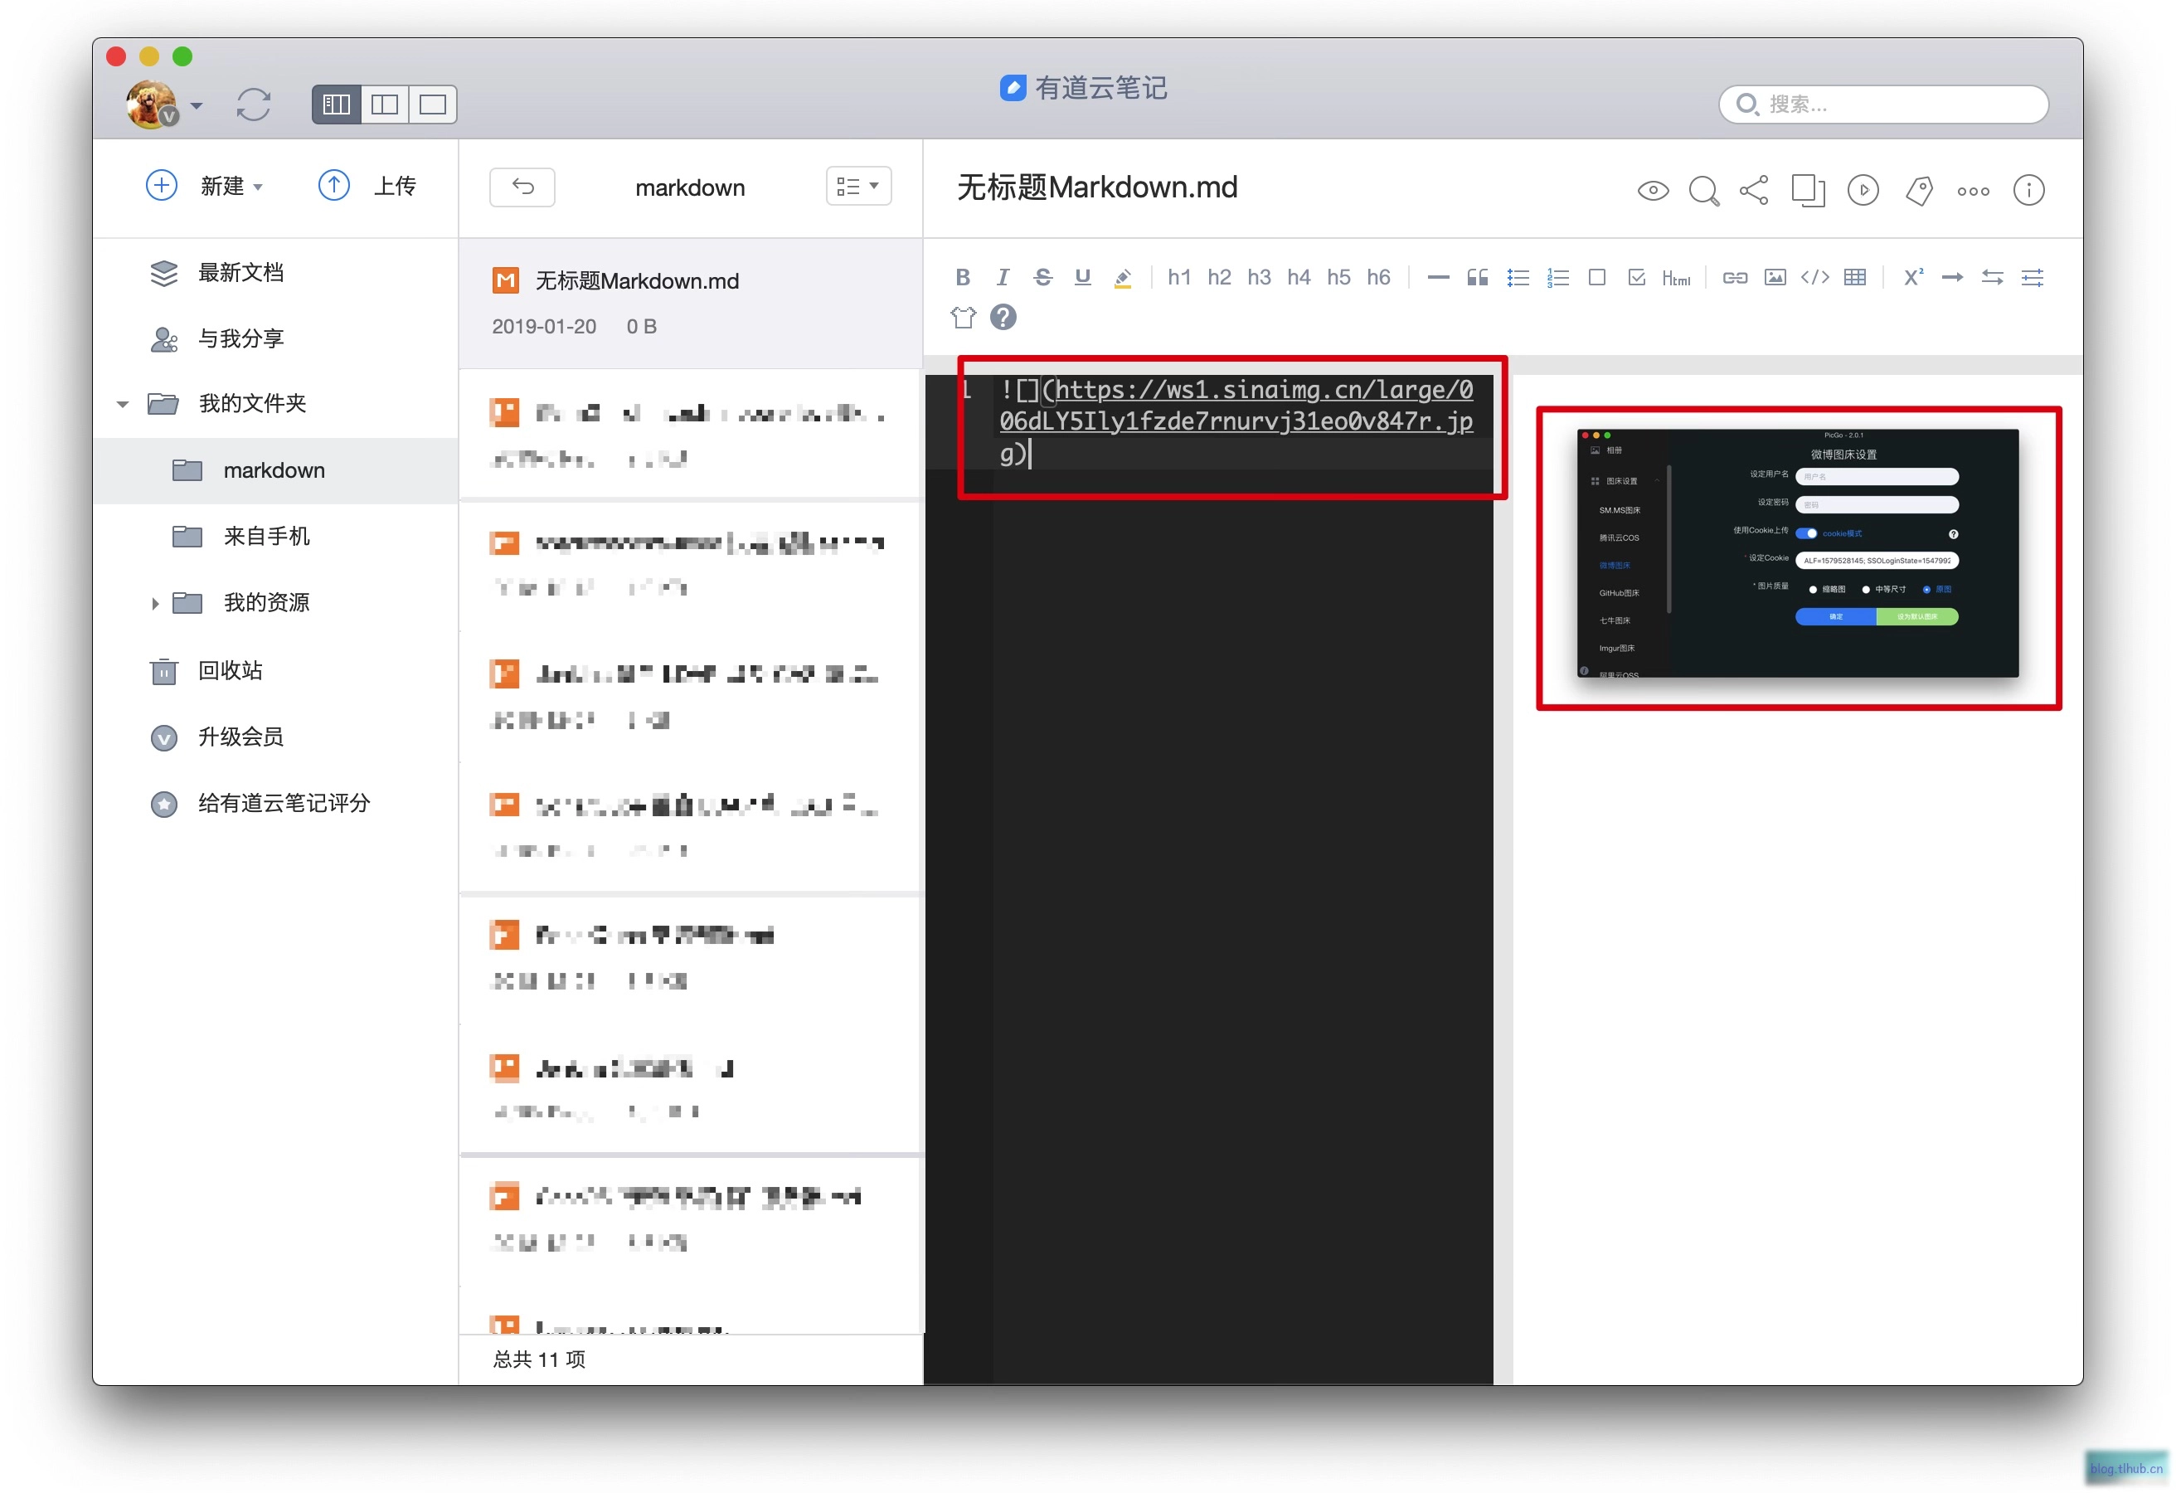Click the search field
This screenshot has width=2176, height=1493.
click(x=1884, y=104)
